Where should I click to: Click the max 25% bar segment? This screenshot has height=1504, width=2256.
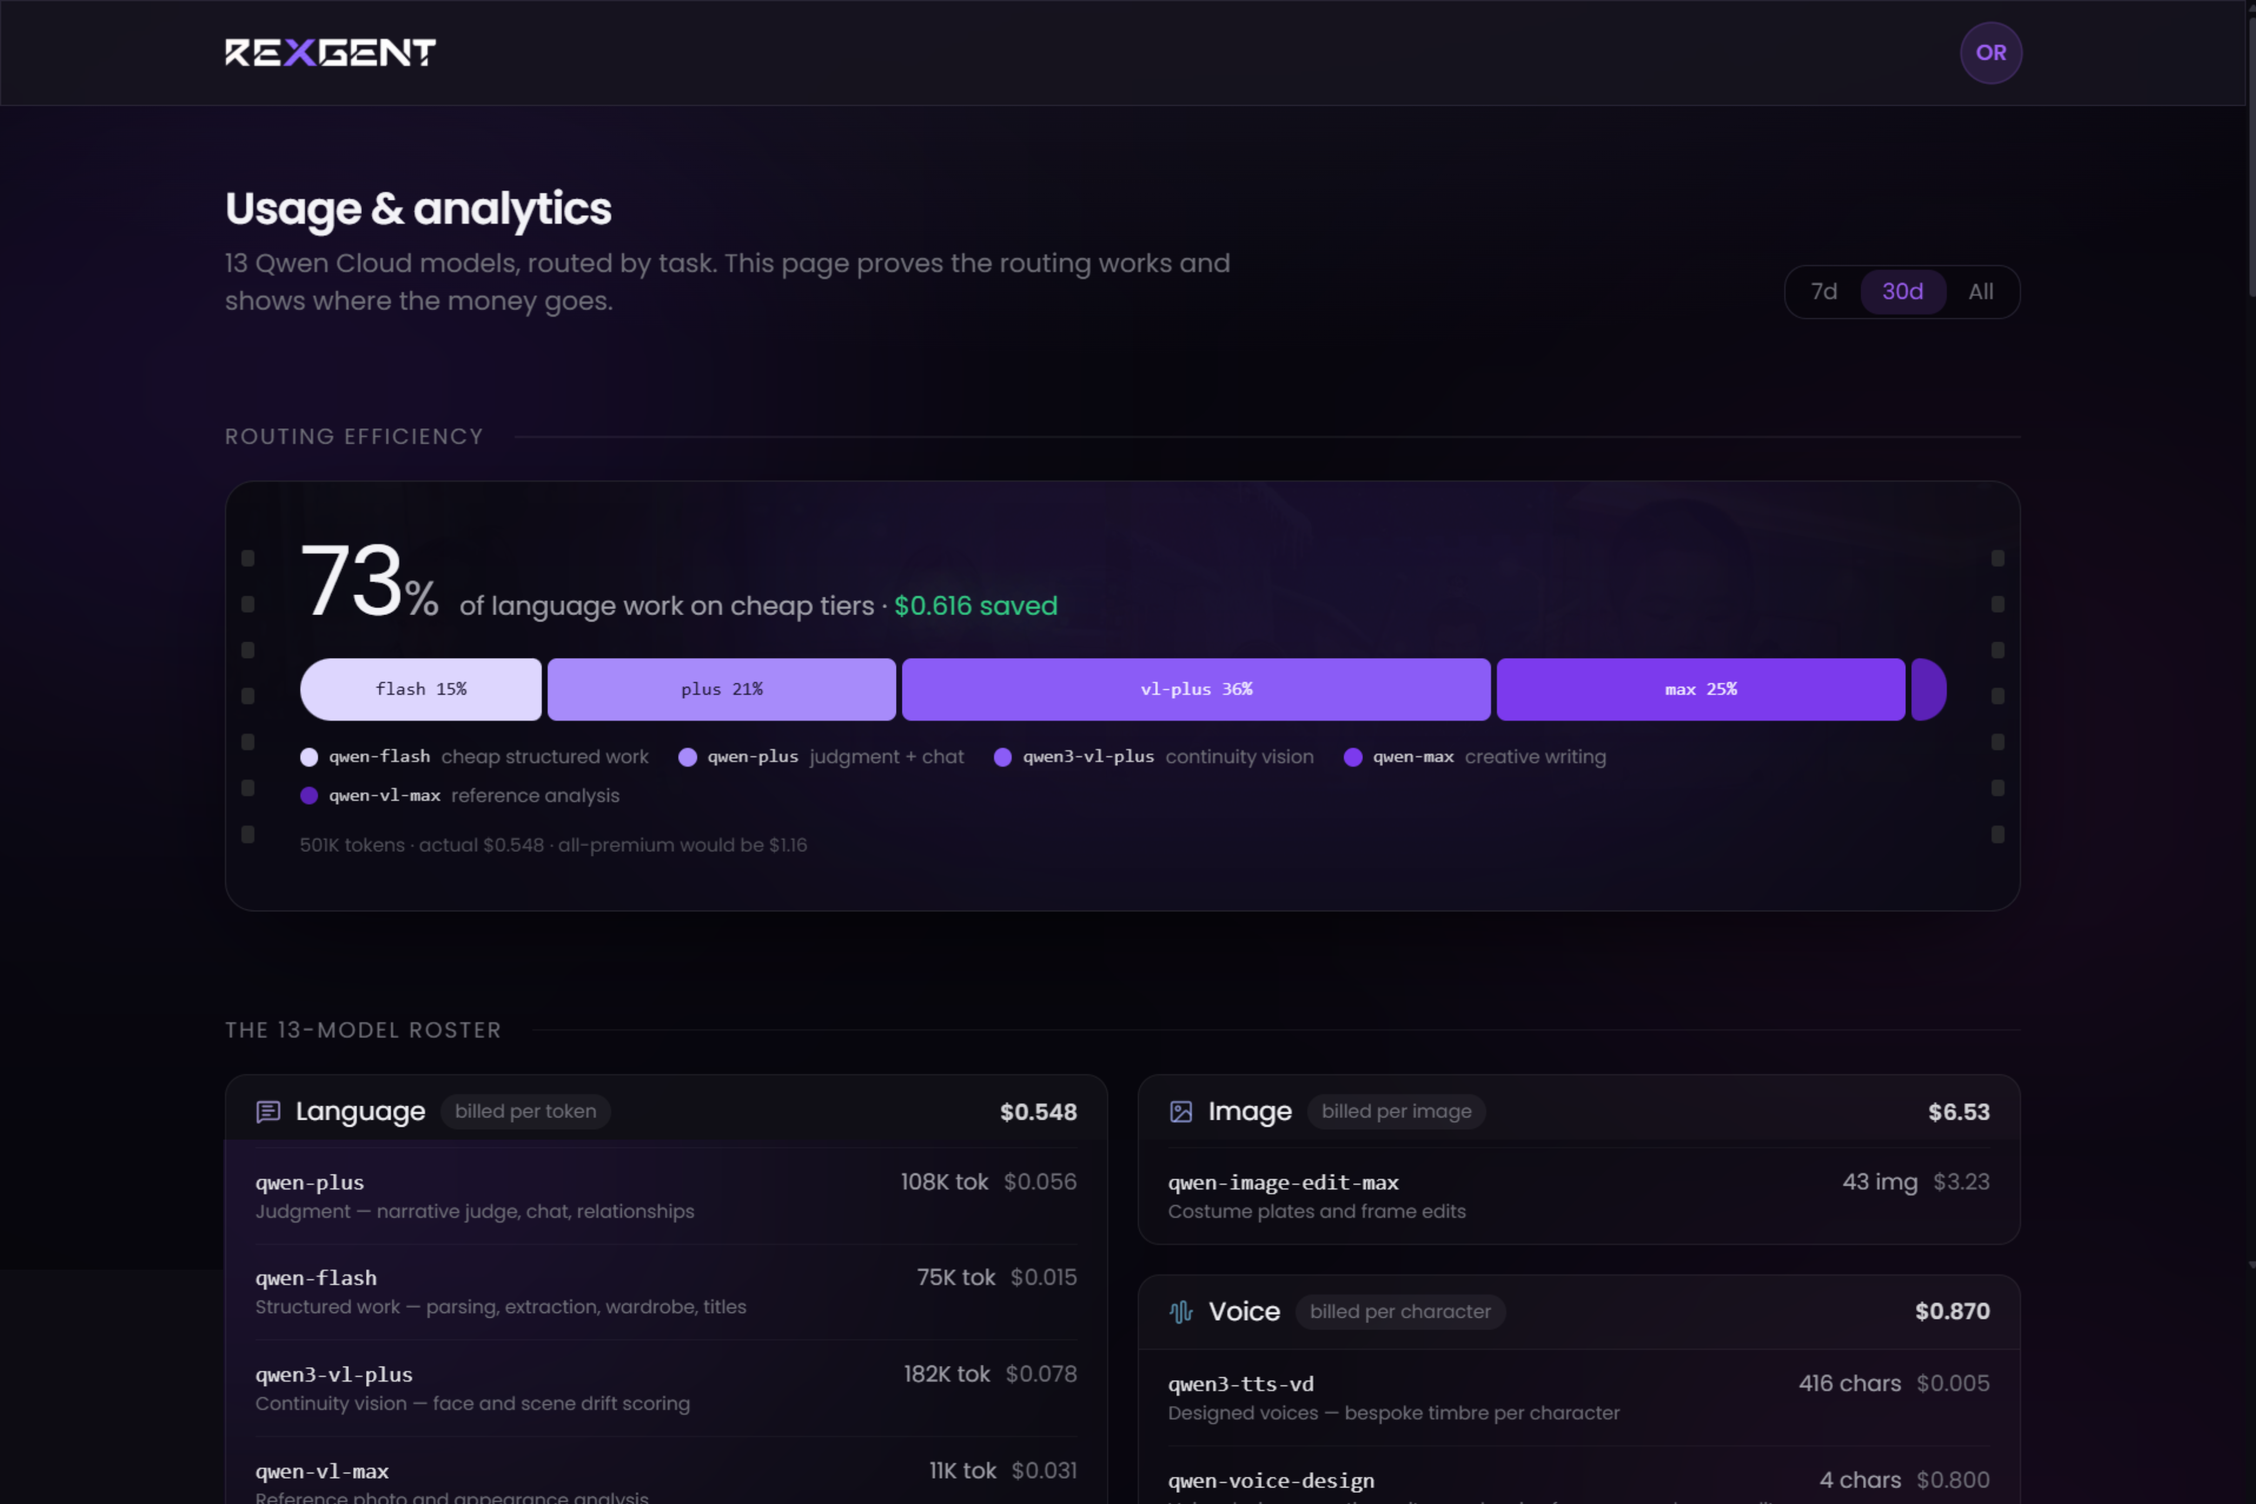pos(1701,689)
